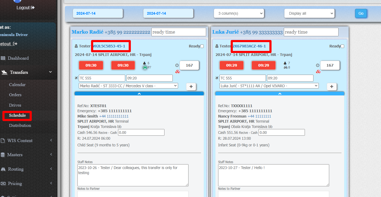Image resolution: width=381 pixels, height=197 pixels.
Task: Open the Display all filter dropdown
Action: pos(309,13)
